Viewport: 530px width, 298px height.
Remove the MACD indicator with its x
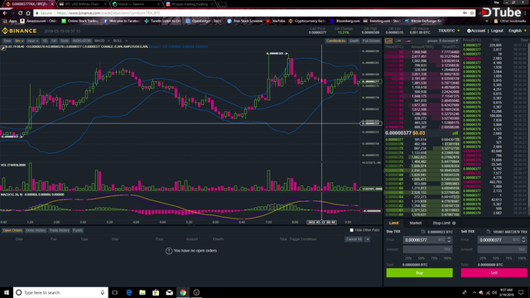tap(108, 41)
